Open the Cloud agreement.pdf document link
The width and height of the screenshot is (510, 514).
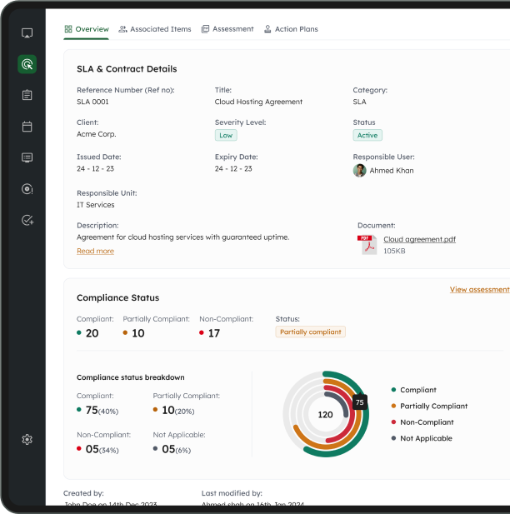tap(419, 239)
